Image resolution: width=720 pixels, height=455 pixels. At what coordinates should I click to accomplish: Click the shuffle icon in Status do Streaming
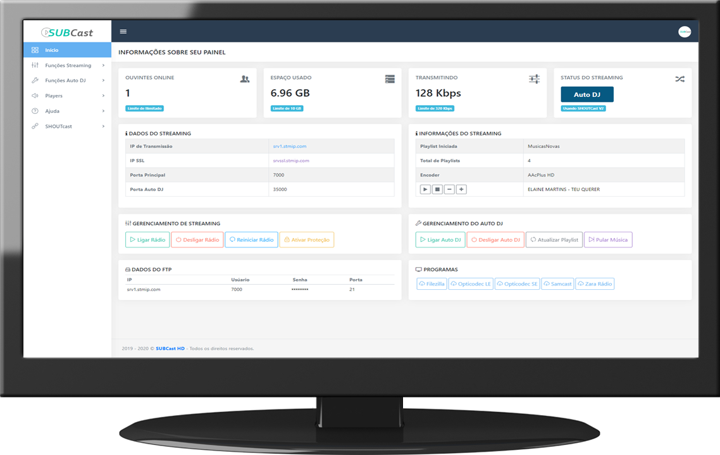(x=680, y=79)
